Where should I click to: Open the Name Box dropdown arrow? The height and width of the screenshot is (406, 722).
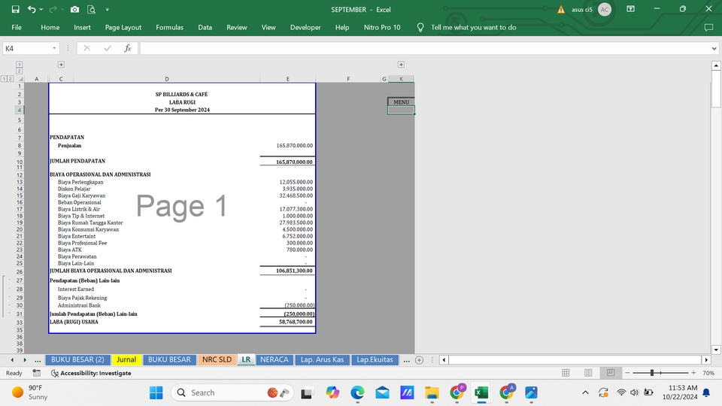(54, 48)
